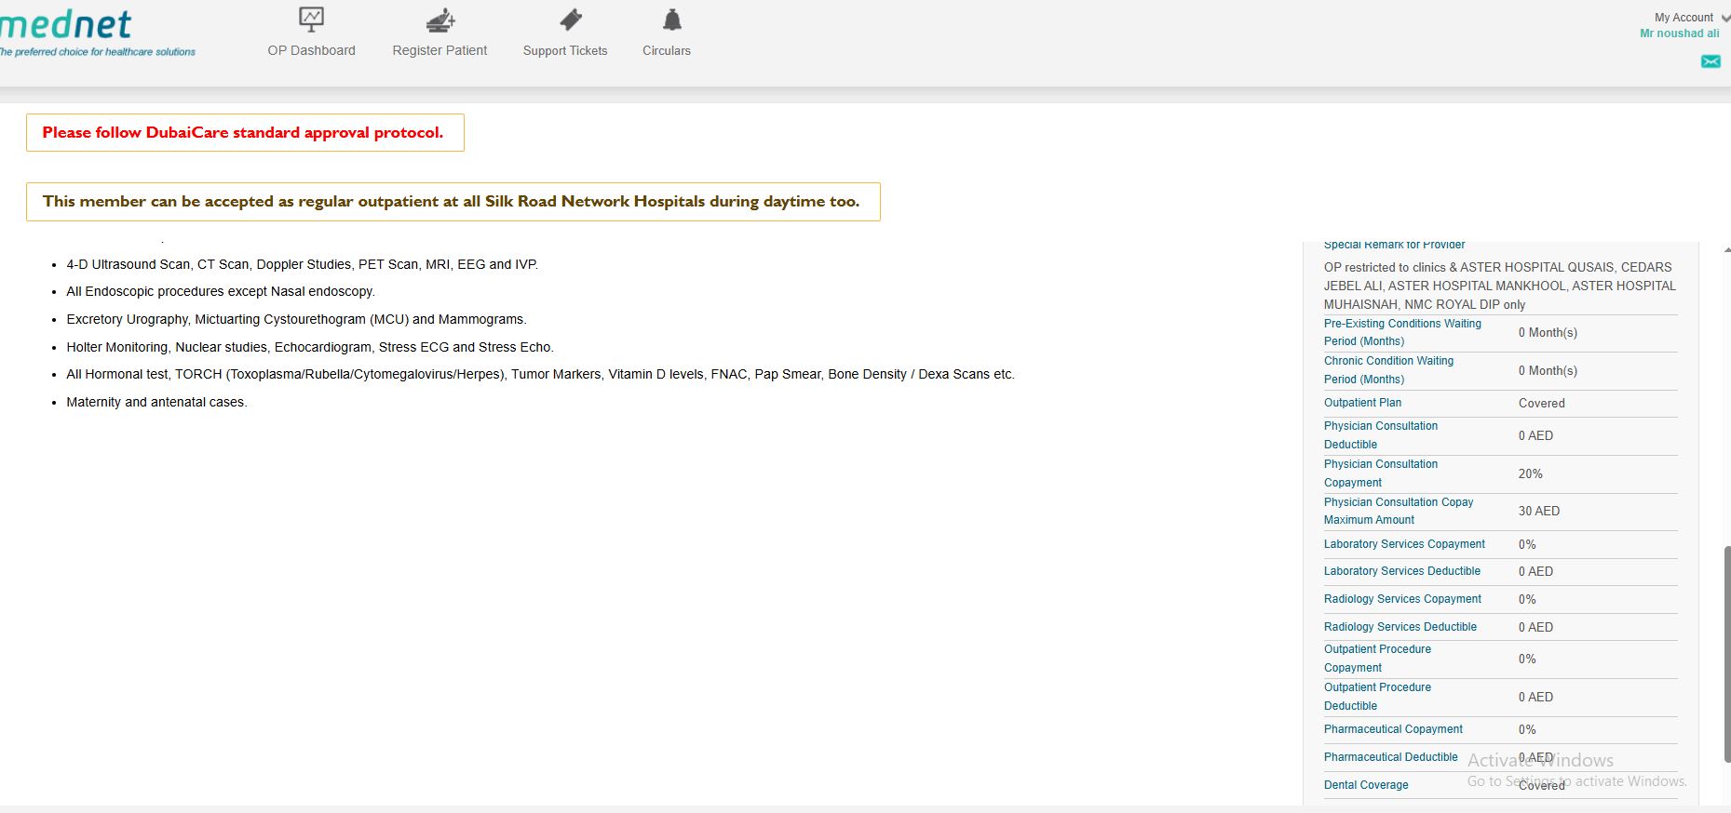Click the Silk Road Network Hospitals notice
The image size is (1731, 813).
click(453, 202)
